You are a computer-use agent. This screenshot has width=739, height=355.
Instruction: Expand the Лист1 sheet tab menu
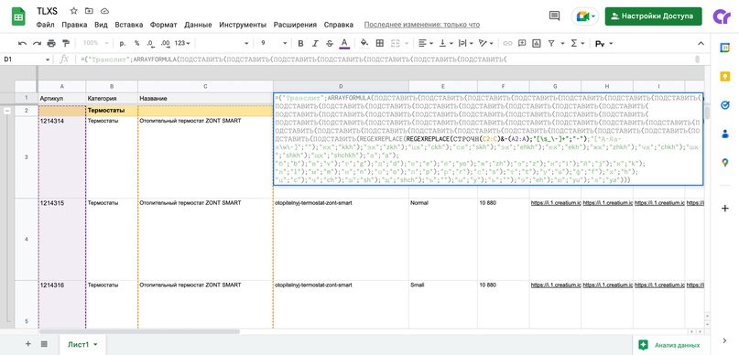tap(95, 345)
